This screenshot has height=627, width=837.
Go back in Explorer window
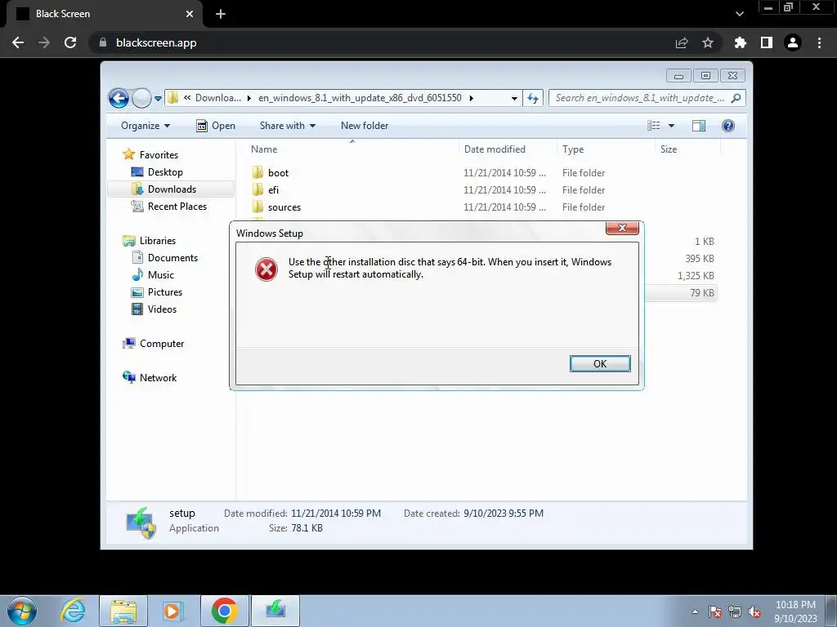pyautogui.click(x=119, y=98)
